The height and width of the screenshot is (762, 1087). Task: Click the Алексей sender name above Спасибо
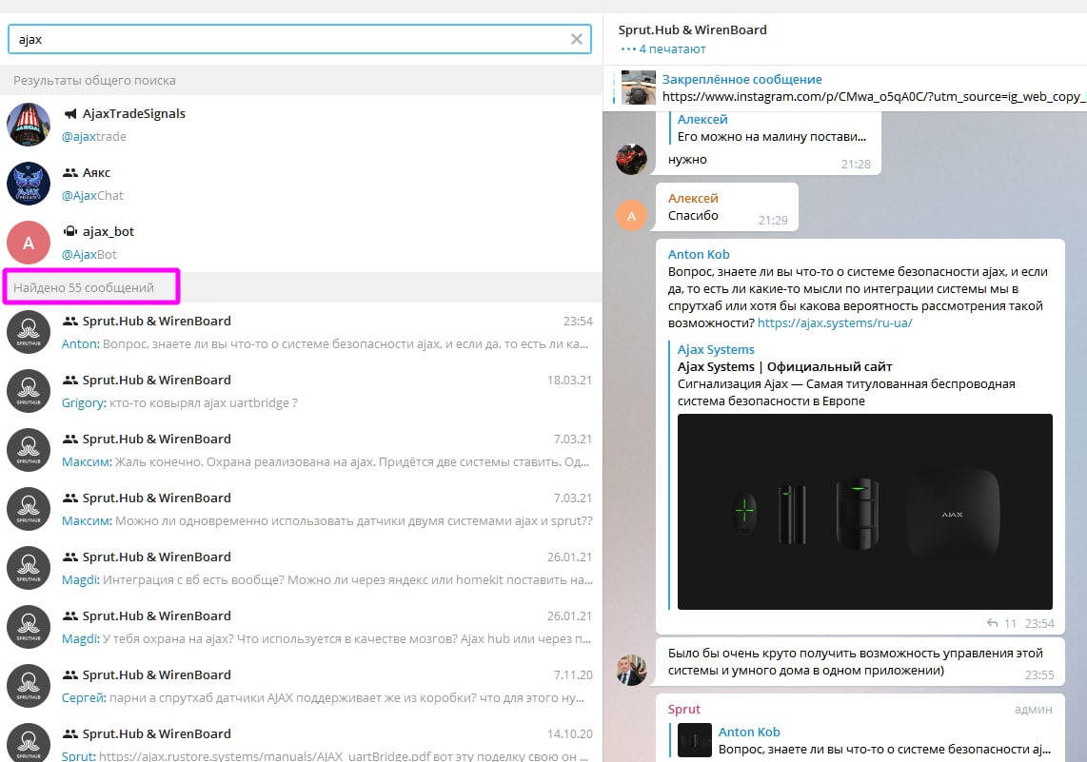pos(693,198)
